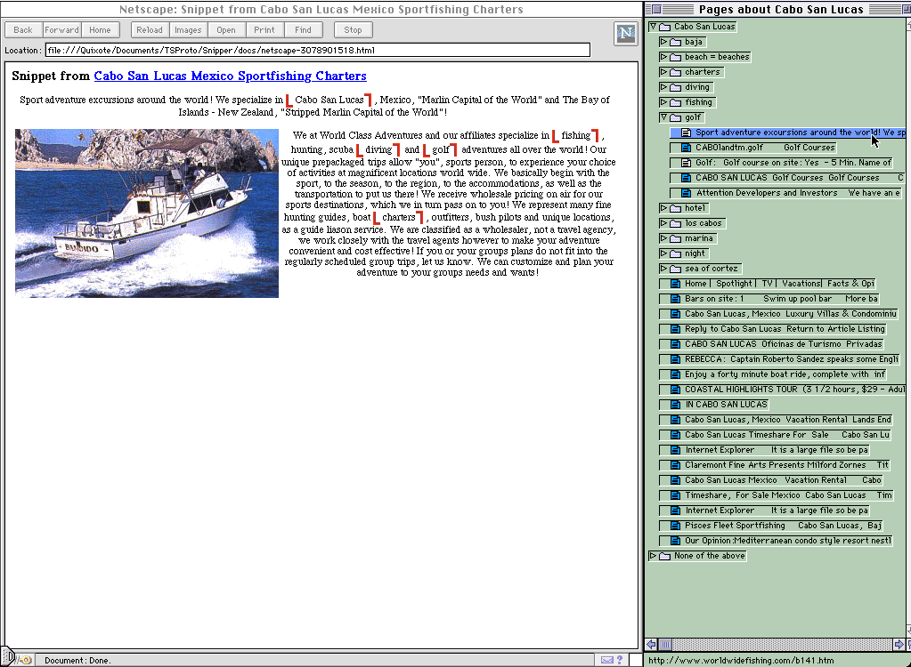This screenshot has width=911, height=667.
Task: Select 'Enjoy a forty minute boat ride' entry
Action: [x=773, y=374]
